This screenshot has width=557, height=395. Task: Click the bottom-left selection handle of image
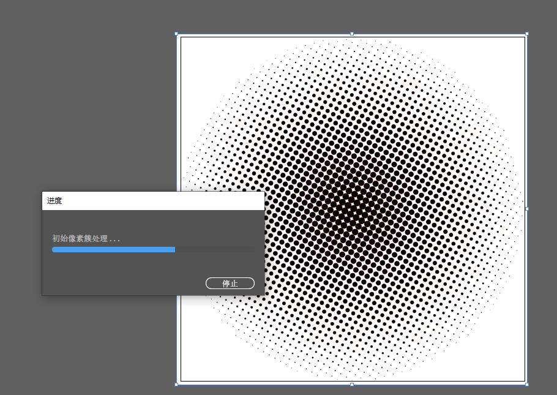point(176,385)
